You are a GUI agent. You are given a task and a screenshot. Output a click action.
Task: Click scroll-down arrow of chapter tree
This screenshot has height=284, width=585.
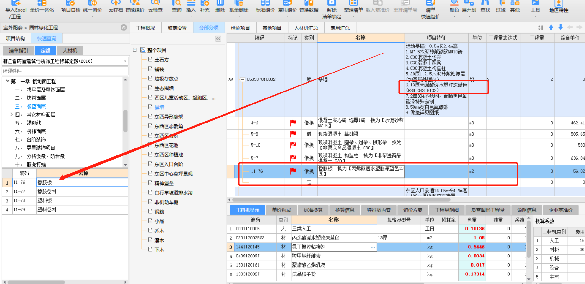(126, 165)
